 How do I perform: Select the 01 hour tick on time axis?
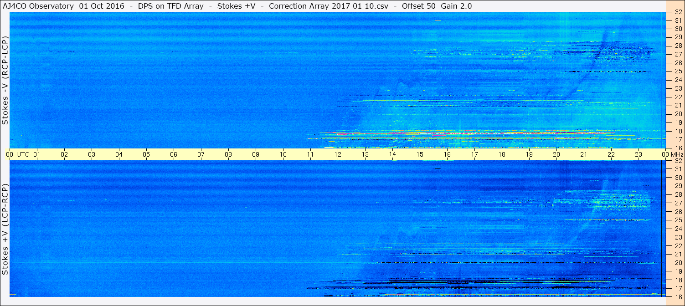tap(37, 154)
